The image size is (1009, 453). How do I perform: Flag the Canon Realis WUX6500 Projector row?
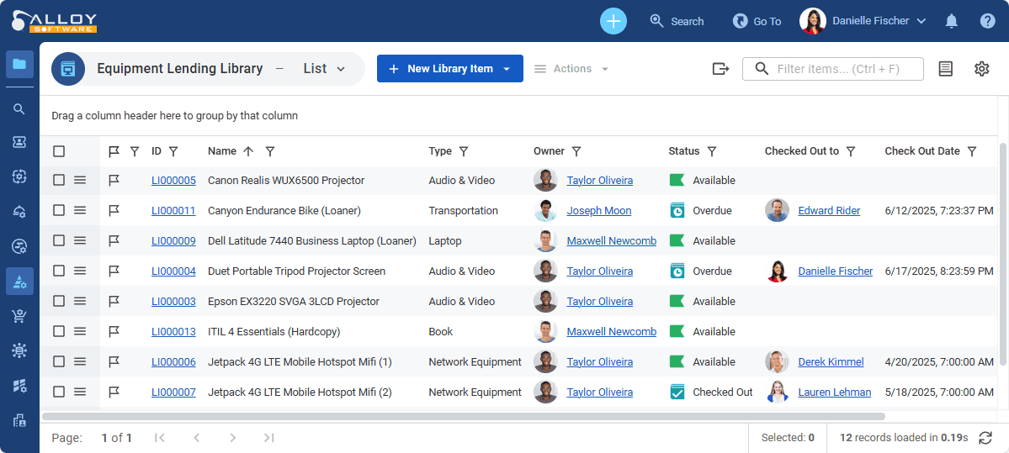tap(114, 181)
